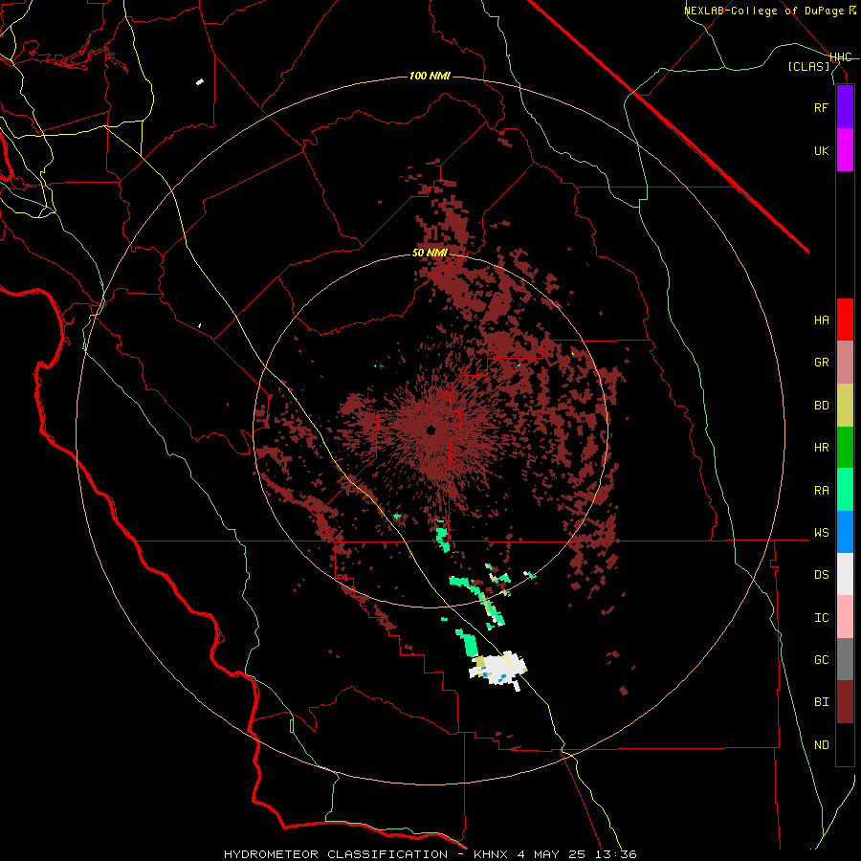Click the IC legend label

point(821,618)
